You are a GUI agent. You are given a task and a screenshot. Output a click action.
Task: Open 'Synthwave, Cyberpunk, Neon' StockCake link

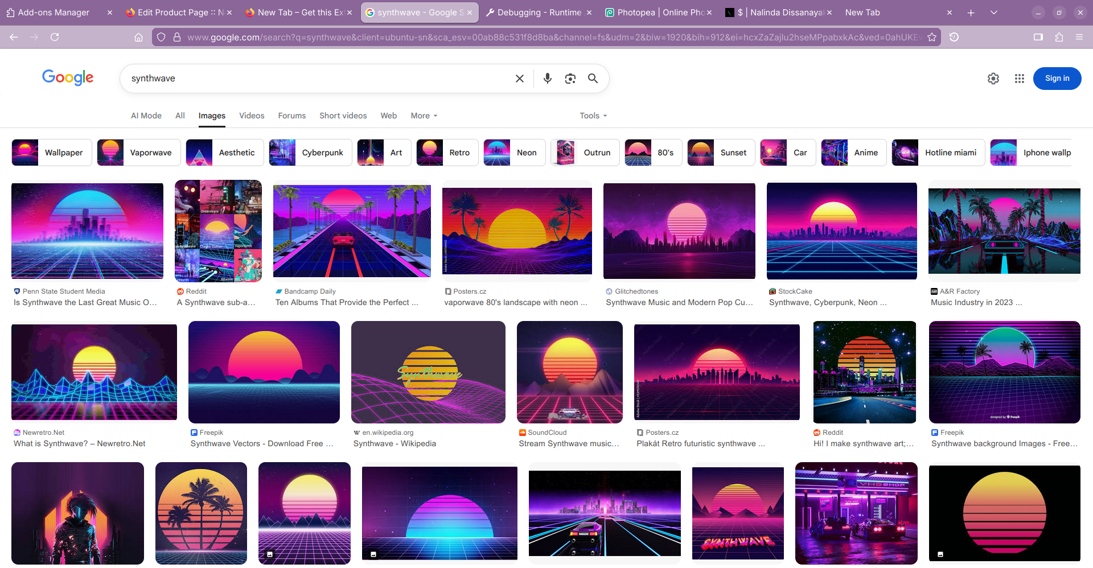[x=828, y=302]
